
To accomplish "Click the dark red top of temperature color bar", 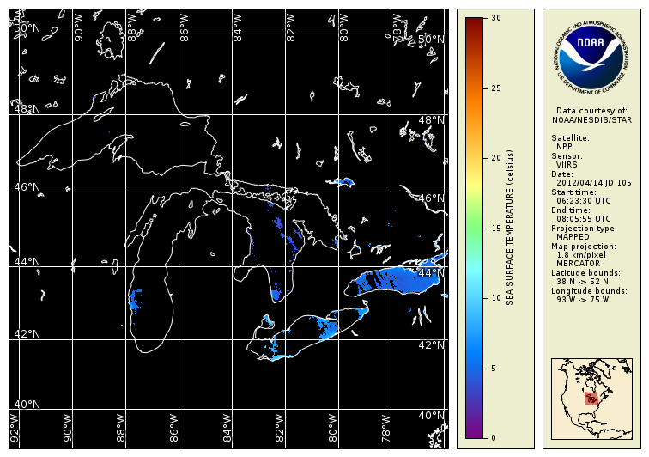I will (x=474, y=25).
